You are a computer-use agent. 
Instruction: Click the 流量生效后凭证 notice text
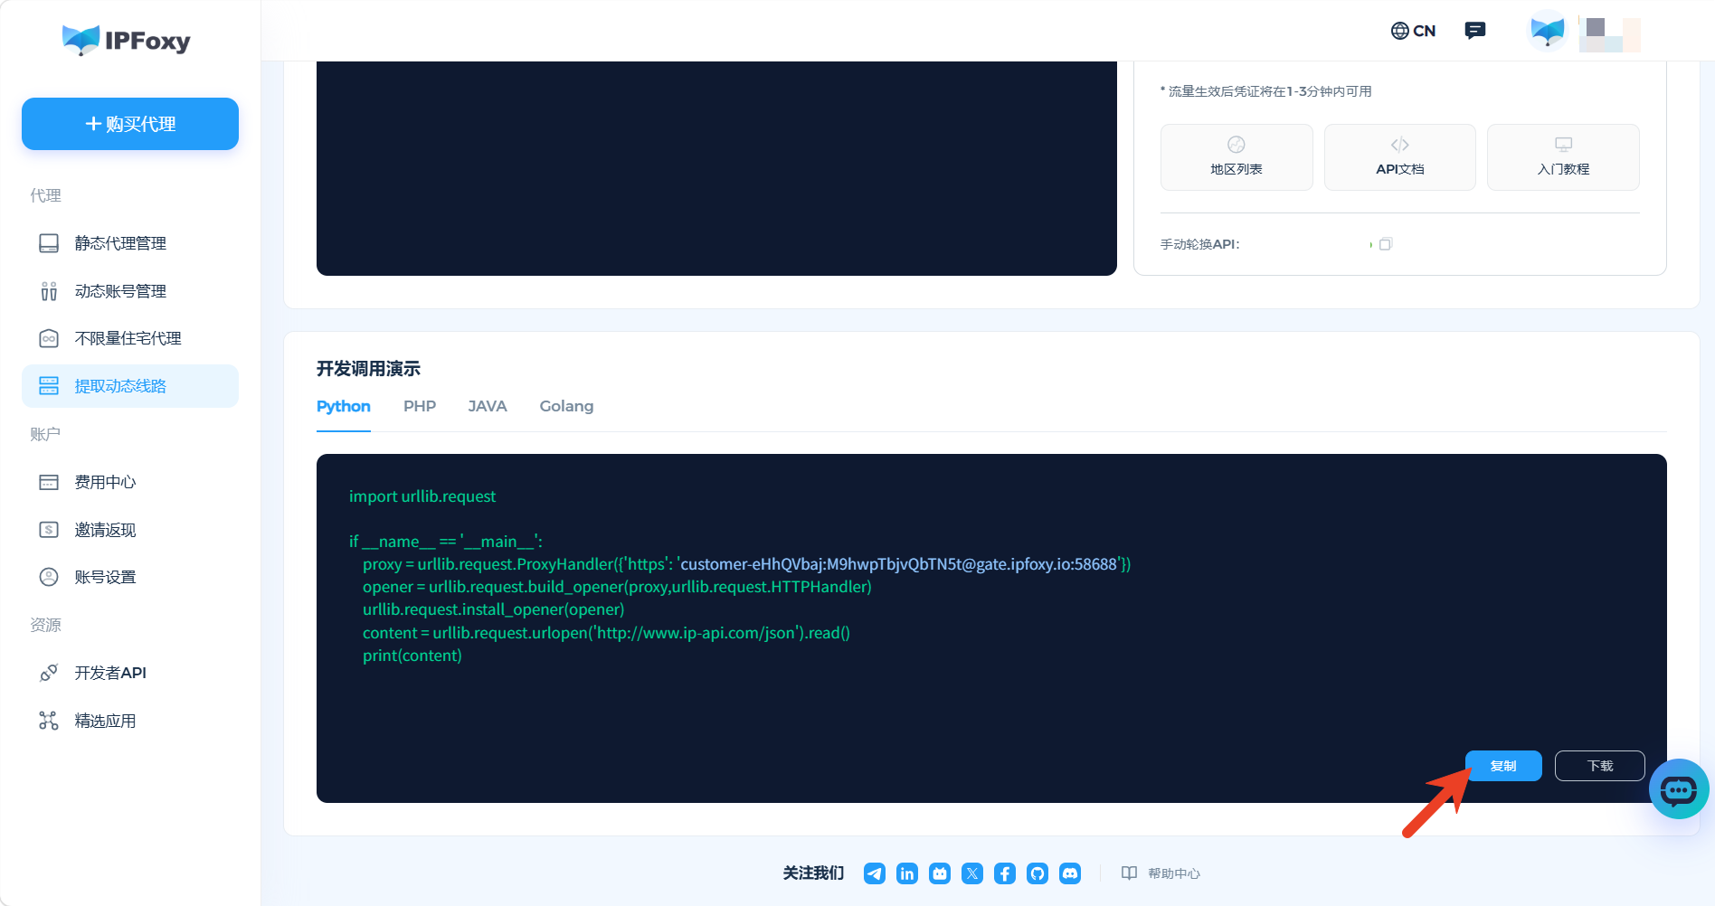[x=1266, y=91]
